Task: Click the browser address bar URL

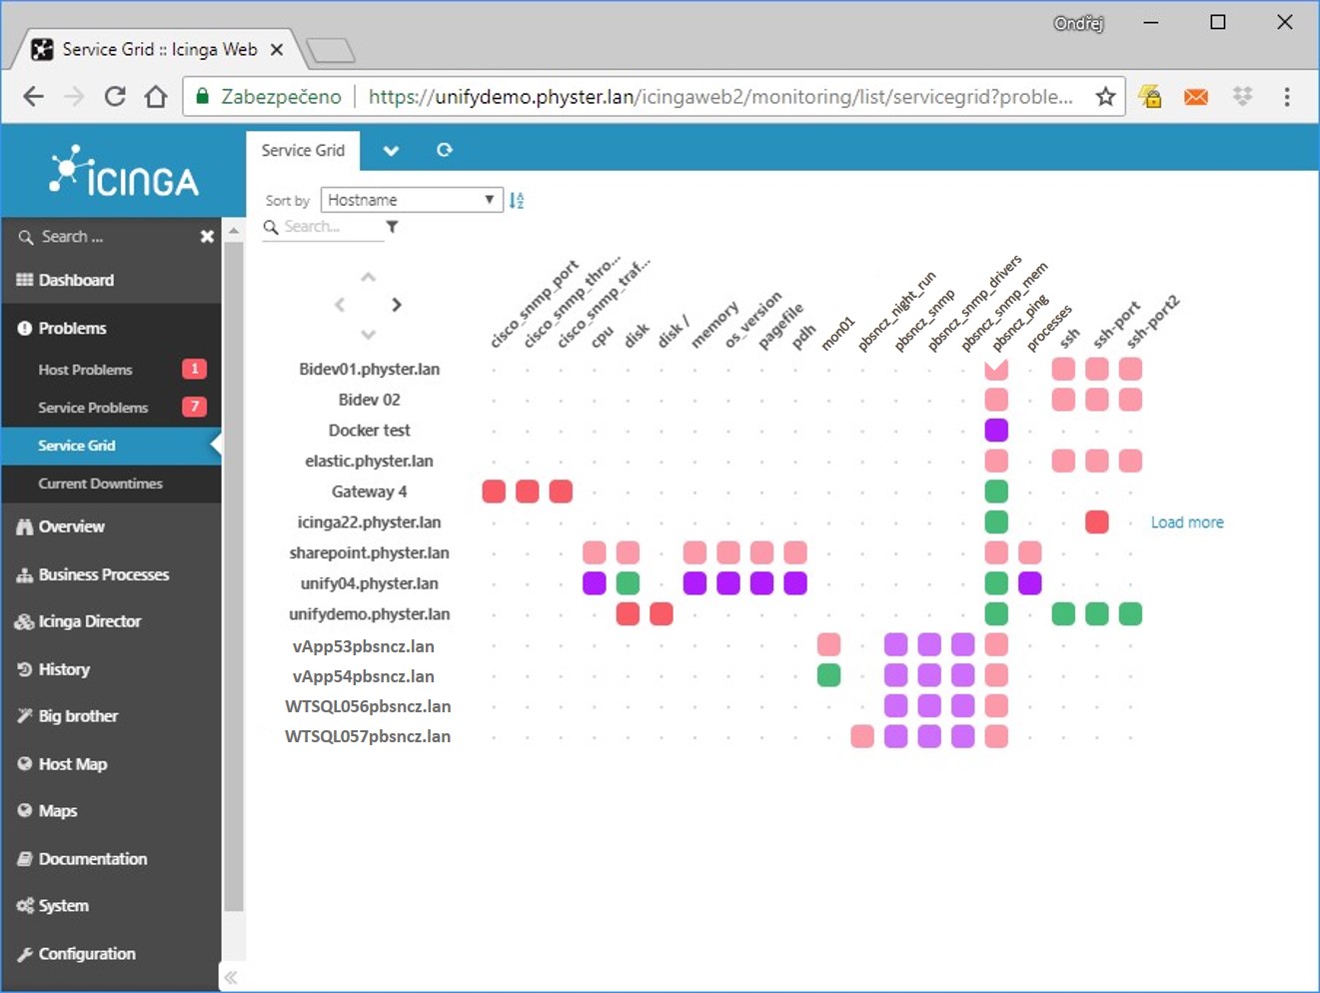Action: pos(719,97)
